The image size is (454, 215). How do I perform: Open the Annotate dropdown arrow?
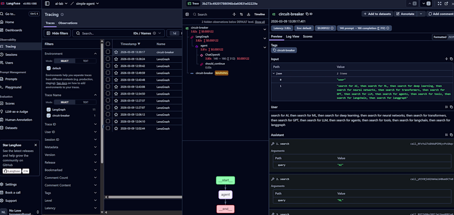pyautogui.click(x=421, y=14)
